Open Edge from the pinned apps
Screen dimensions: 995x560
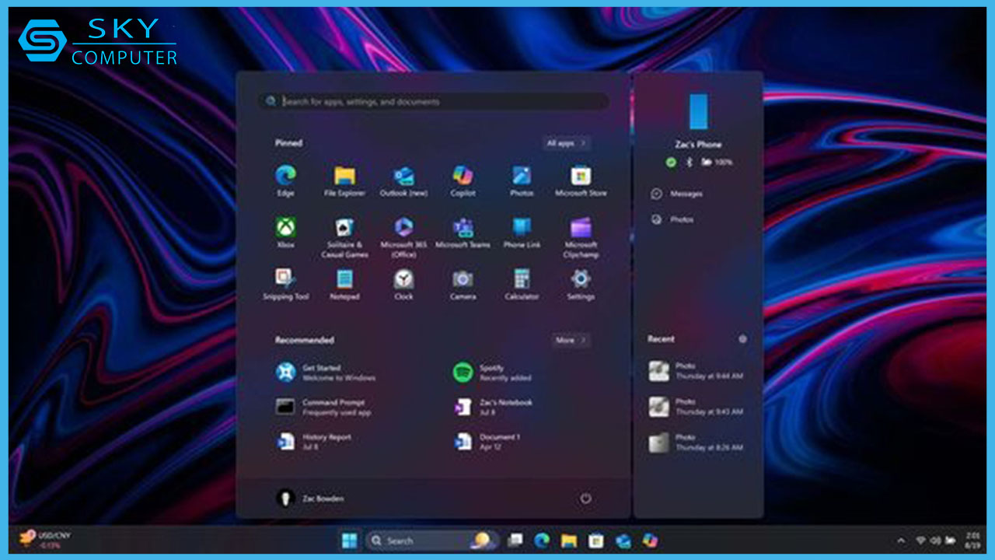click(285, 180)
